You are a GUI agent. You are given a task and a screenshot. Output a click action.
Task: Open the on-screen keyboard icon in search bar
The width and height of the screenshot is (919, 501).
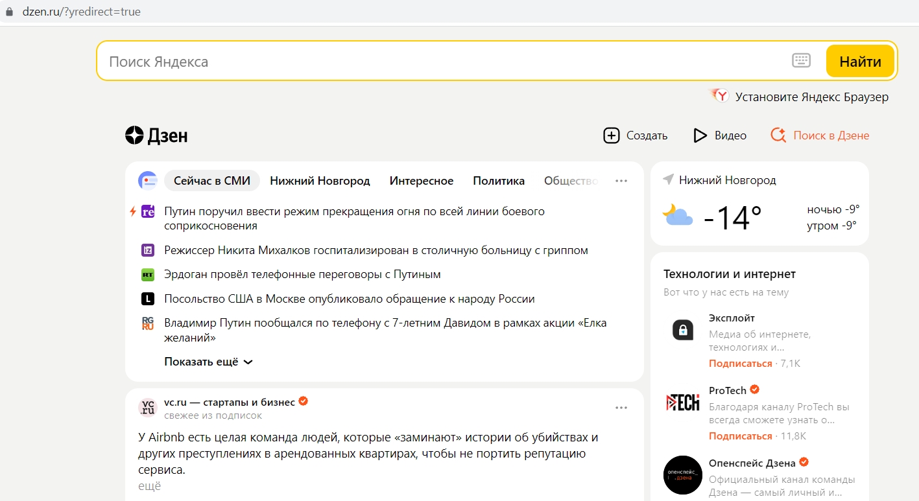(801, 60)
